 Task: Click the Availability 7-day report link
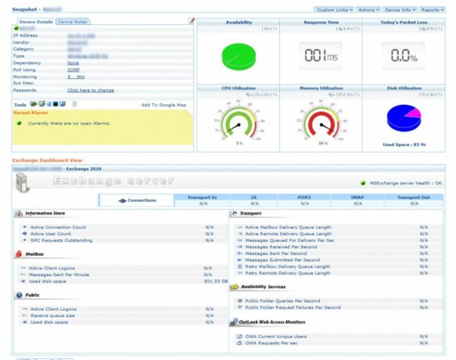coord(275,29)
